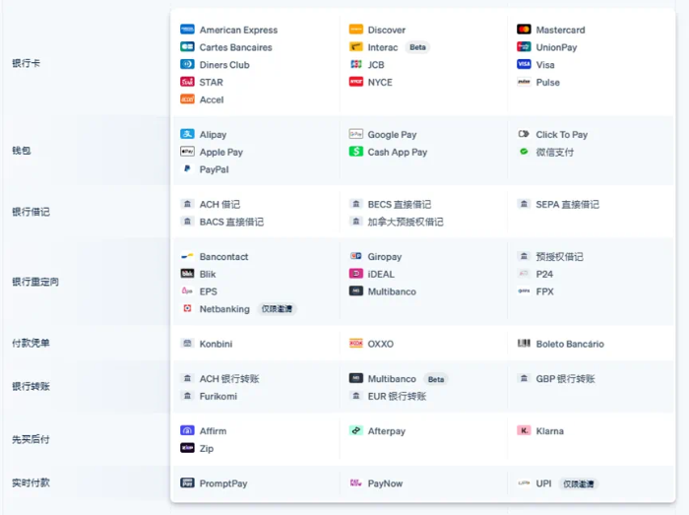Click the Blik logo icon
This screenshot has height=515, width=689.
coord(187,274)
